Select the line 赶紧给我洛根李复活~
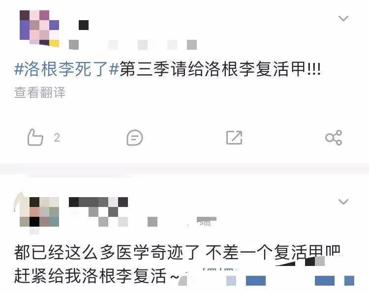 click(x=96, y=276)
